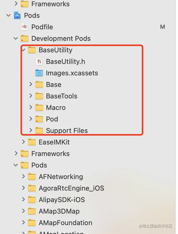Click the AFNetworking folder icon
Image resolution: width=178 pixels, height=234 pixels.
(32, 177)
